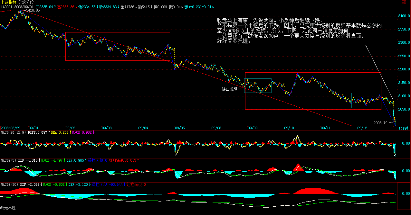Viewport: 411px width, 215px height.
Task: Click the 1A0001 stock code
Action: [x=6, y=6]
